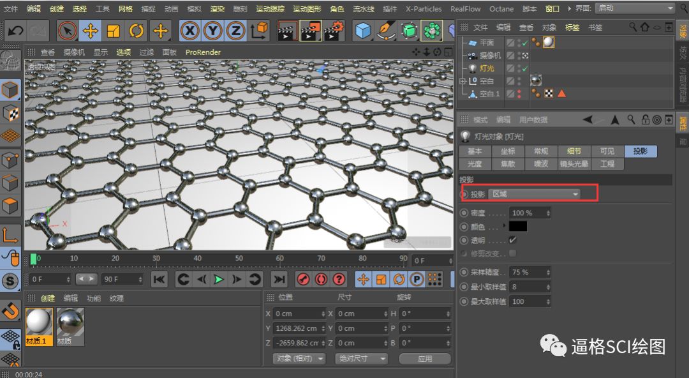Toggle the 透明 checkbox
The height and width of the screenshot is (378, 689).
[x=512, y=240]
